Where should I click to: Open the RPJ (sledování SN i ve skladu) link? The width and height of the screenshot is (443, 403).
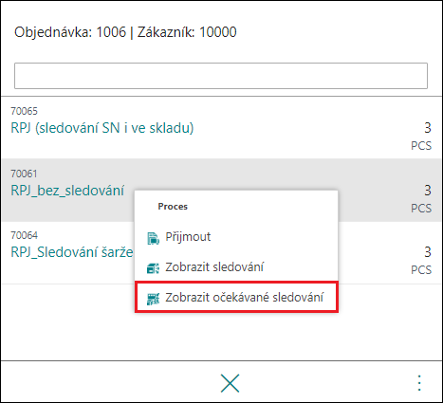[x=102, y=128]
